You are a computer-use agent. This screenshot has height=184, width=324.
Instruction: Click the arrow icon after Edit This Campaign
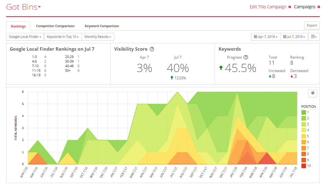290,7
